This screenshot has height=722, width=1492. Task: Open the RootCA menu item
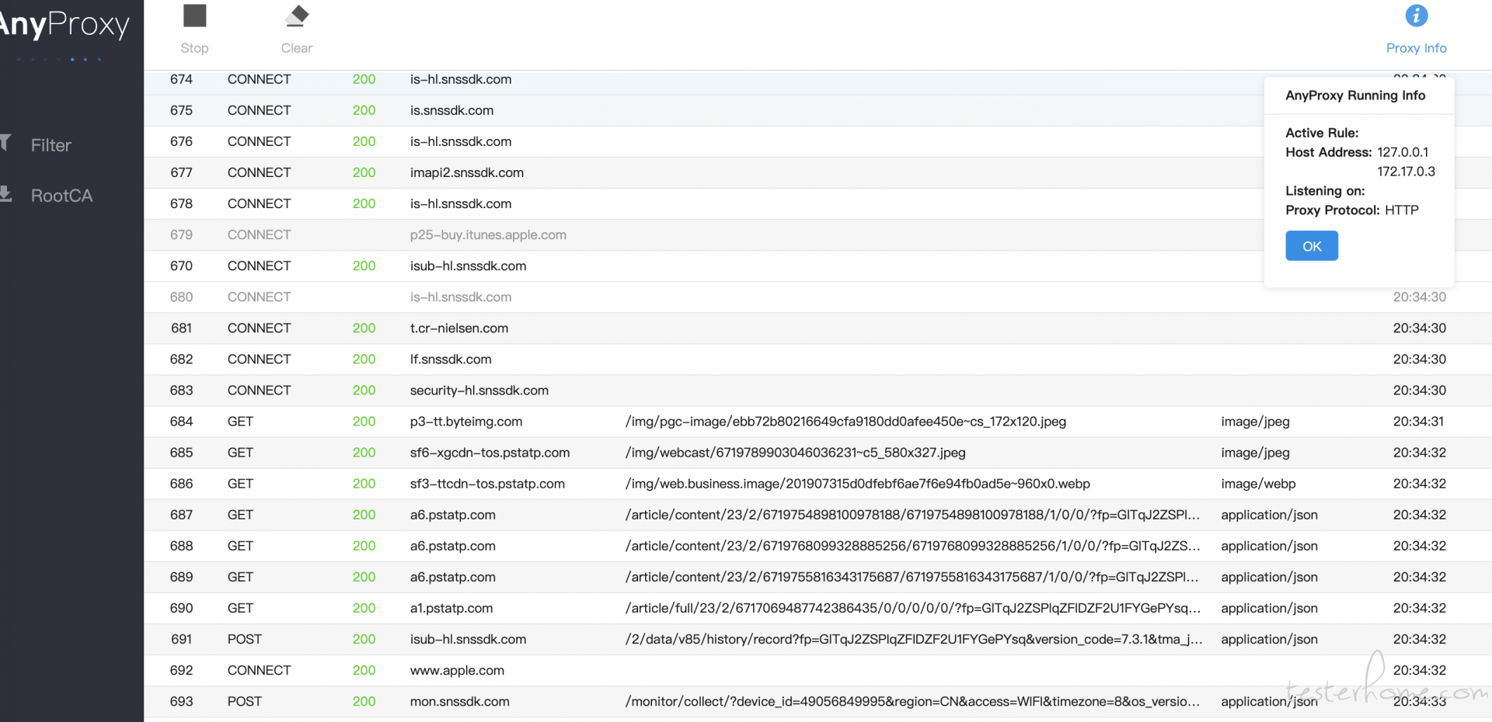pos(61,196)
